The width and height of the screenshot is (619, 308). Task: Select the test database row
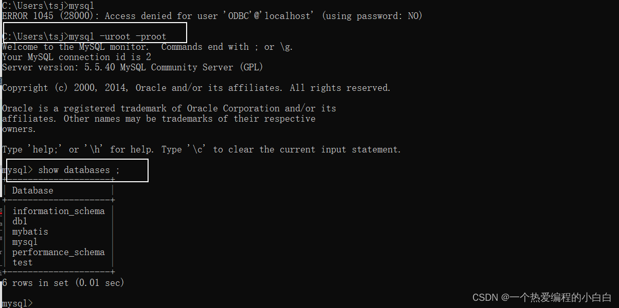23,262
